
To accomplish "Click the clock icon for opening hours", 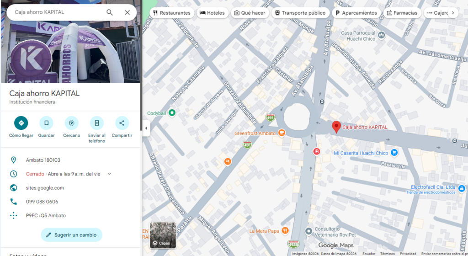I will click(13, 174).
